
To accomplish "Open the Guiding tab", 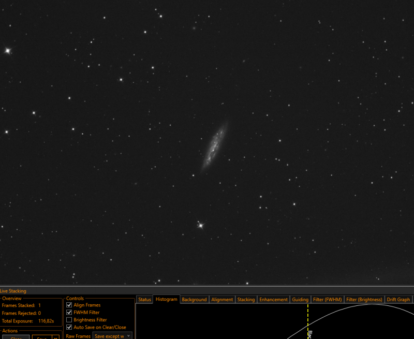I will 300,299.
